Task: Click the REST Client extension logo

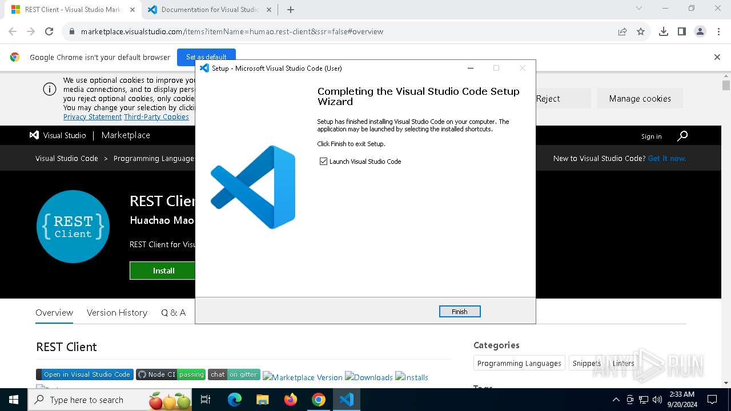Action: [73, 227]
